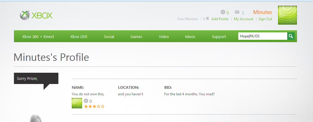Click the small gamerpic under NAME

tap(77, 103)
